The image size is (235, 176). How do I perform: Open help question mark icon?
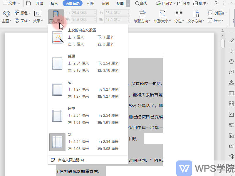[x=216, y=3]
